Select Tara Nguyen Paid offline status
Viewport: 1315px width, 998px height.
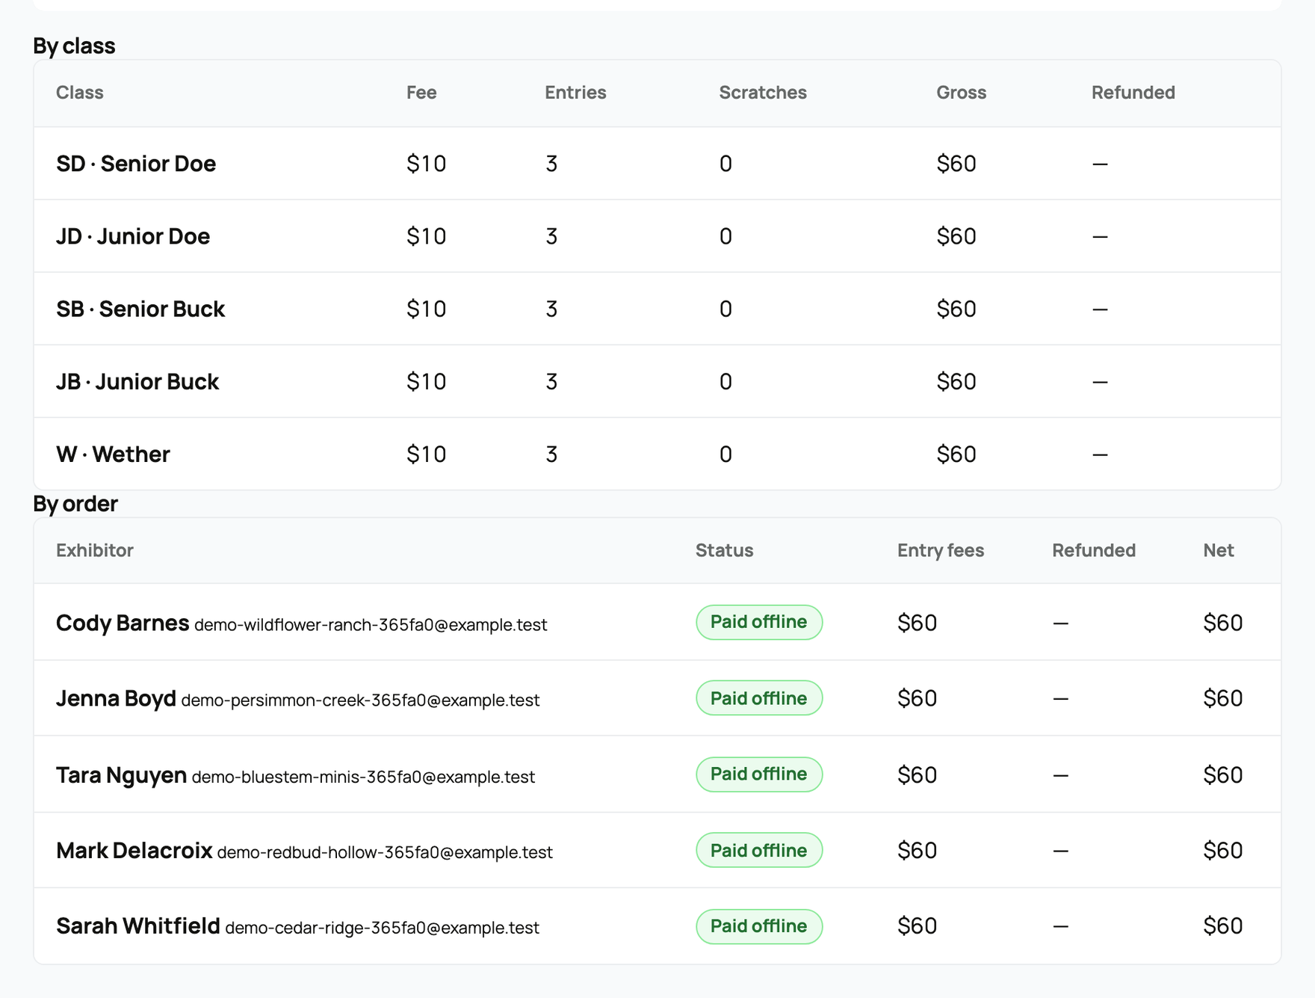tap(758, 774)
